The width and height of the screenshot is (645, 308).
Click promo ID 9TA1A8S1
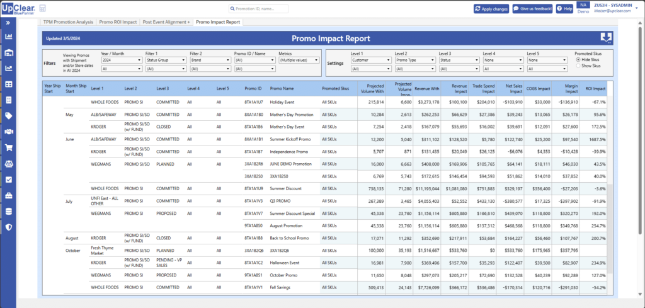click(253, 275)
